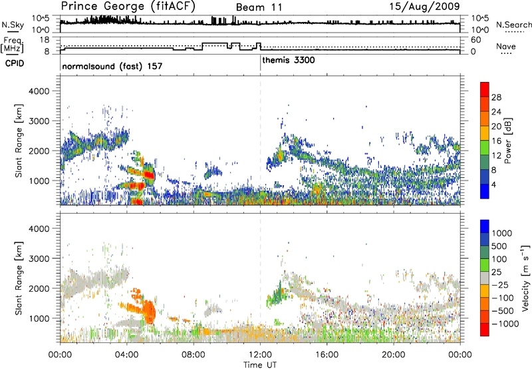This screenshot has width=532, height=369.
Task: Click the '1000' velocity scale value
Action: (x=501, y=233)
